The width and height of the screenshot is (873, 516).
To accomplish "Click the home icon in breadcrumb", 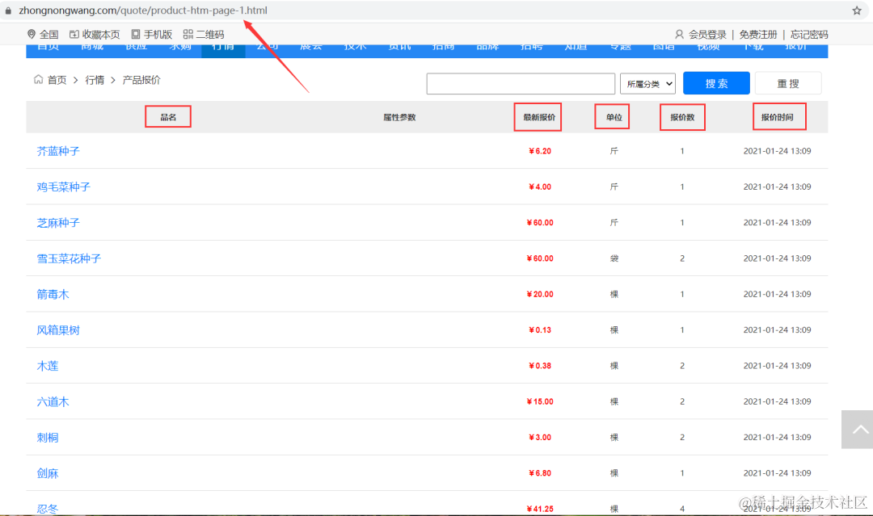I will point(39,79).
